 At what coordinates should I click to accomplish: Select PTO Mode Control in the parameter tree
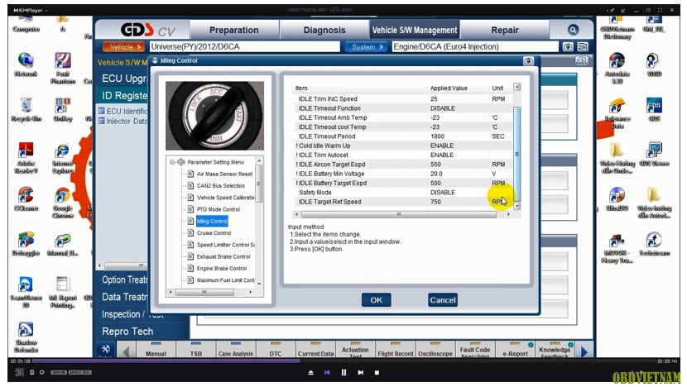pyautogui.click(x=219, y=209)
